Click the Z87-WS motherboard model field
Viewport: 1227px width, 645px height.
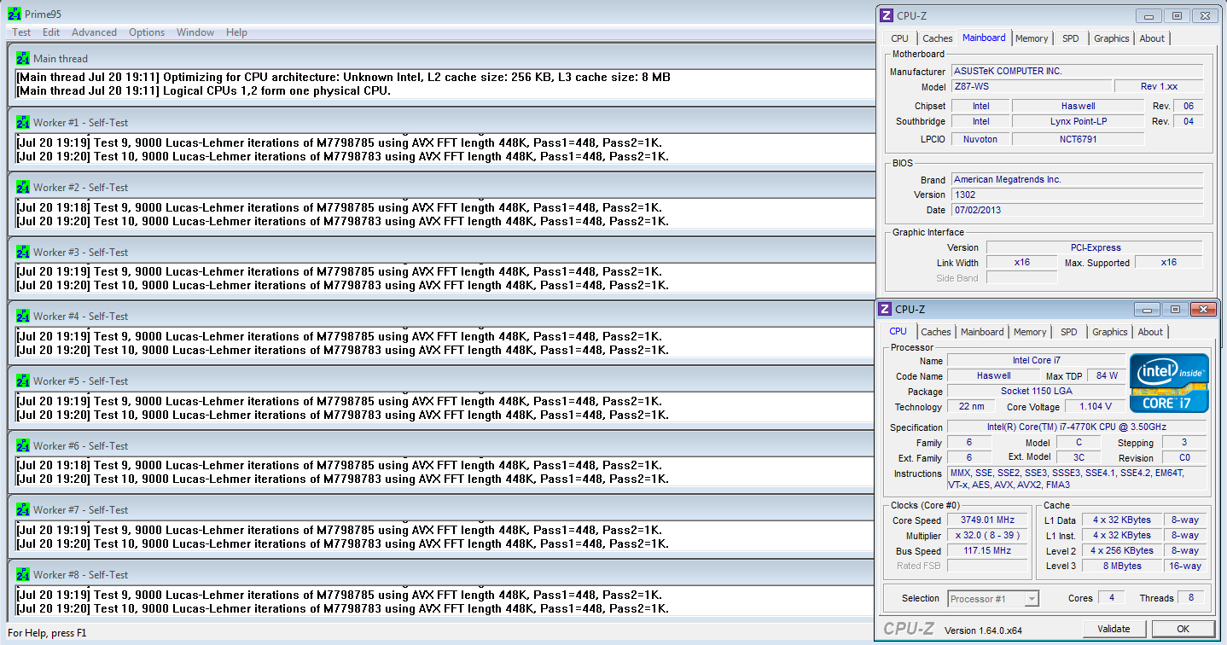[x=1032, y=87]
